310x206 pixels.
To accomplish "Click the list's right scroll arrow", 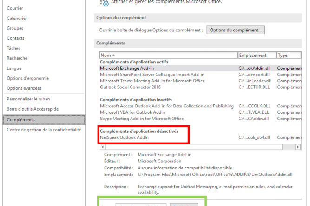I will coord(298,147).
